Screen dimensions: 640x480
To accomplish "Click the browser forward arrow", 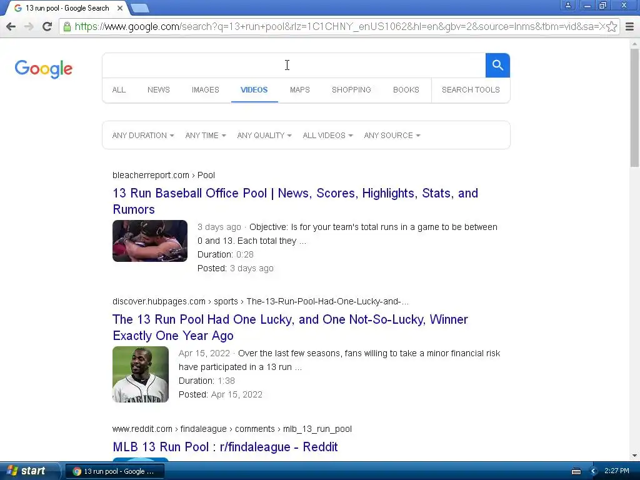I will tap(29, 26).
